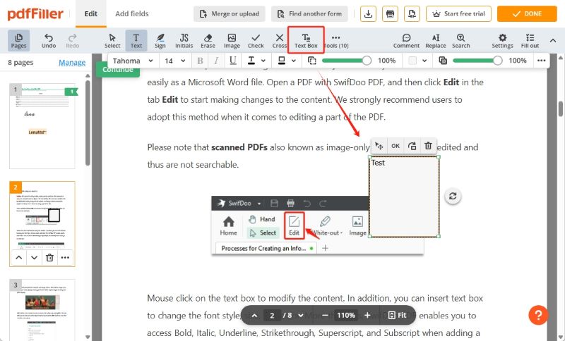Confirm text box with OK
The height and width of the screenshot is (341, 565).
pos(395,146)
